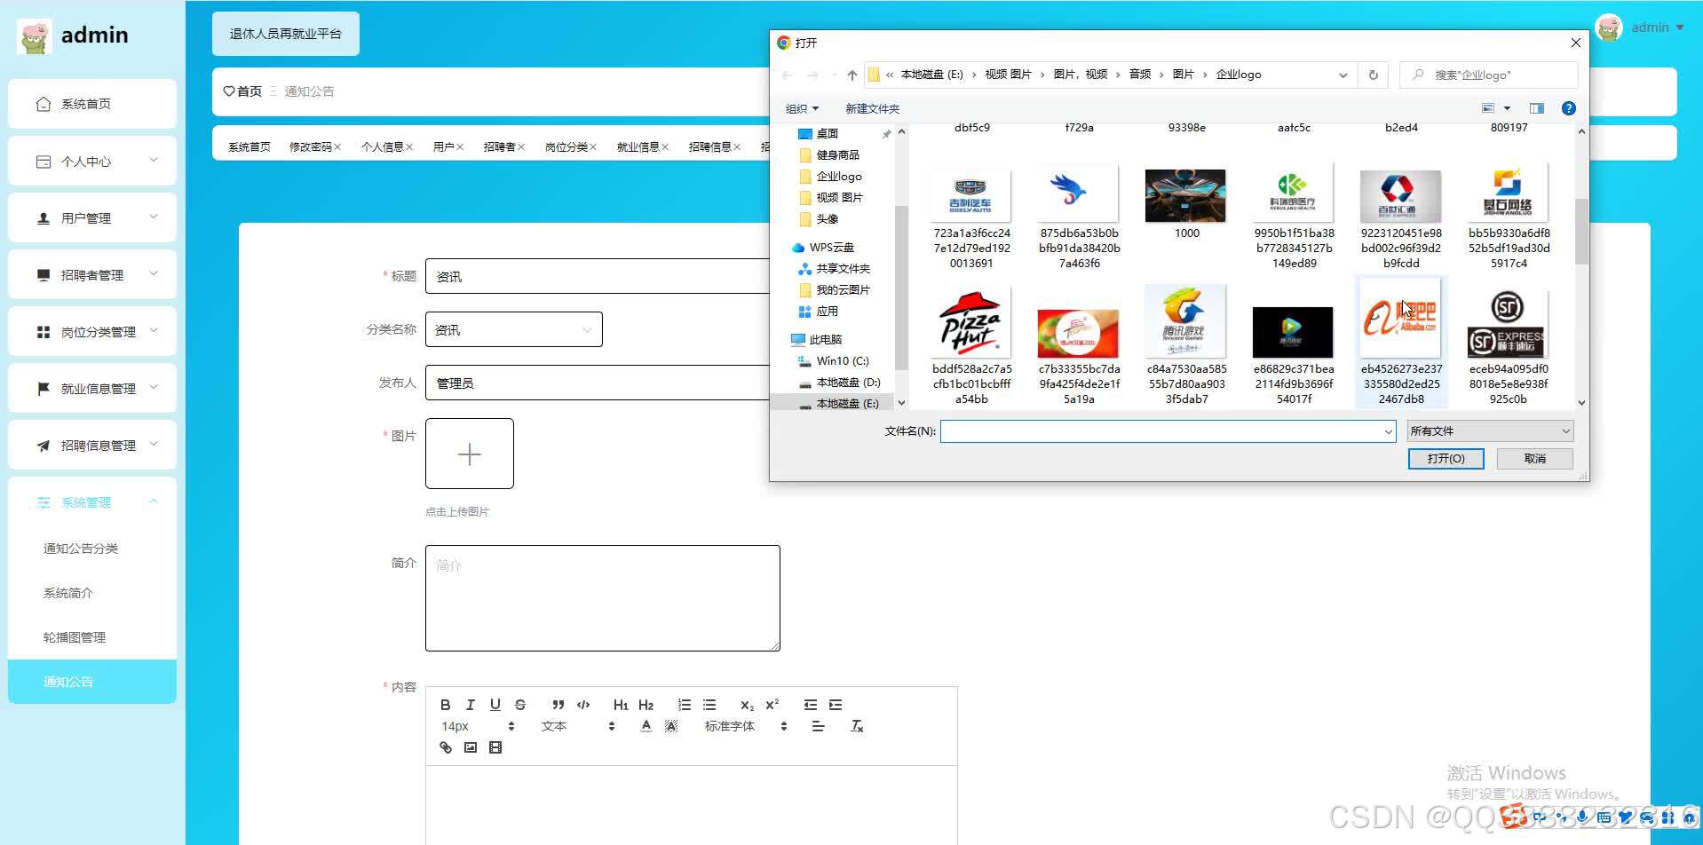The height and width of the screenshot is (845, 1703).
Task: Switch to the 岗位分类 tab
Action: coord(566,146)
